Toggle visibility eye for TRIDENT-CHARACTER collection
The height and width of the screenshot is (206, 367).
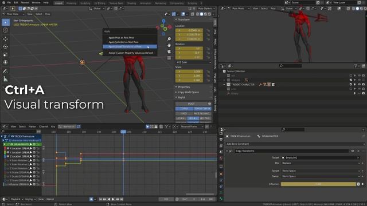(x=359, y=85)
